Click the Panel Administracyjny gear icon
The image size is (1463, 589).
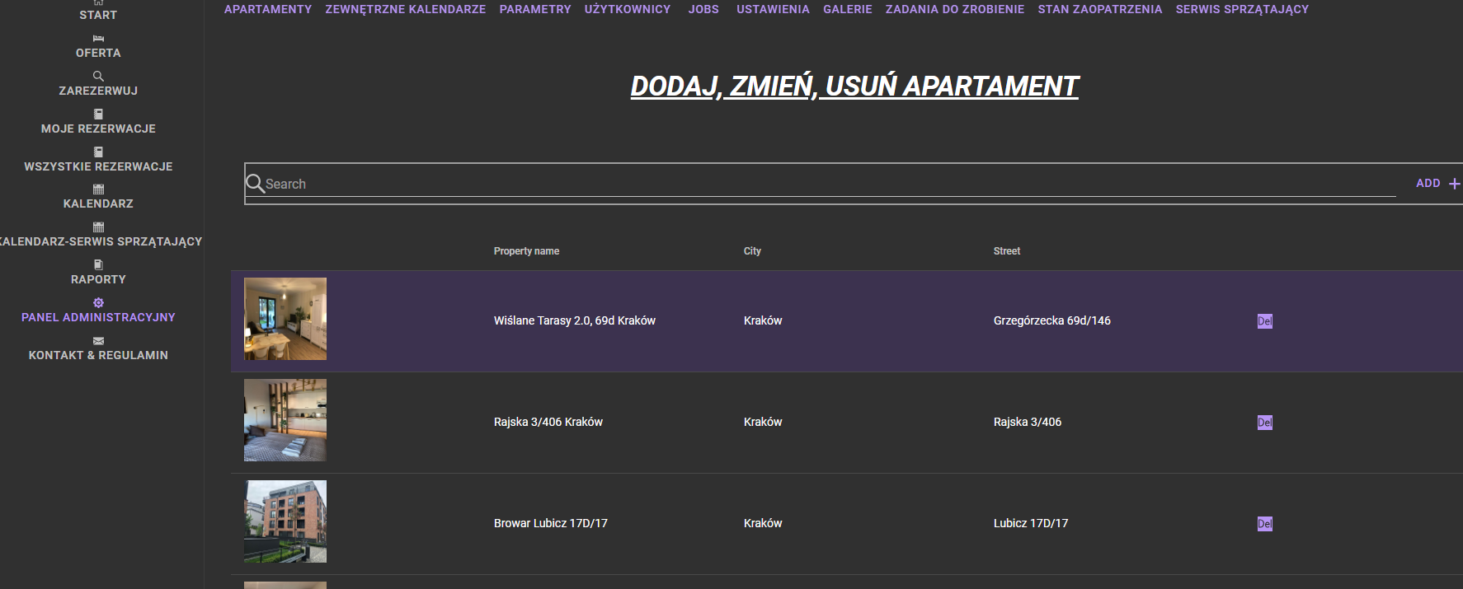[98, 303]
